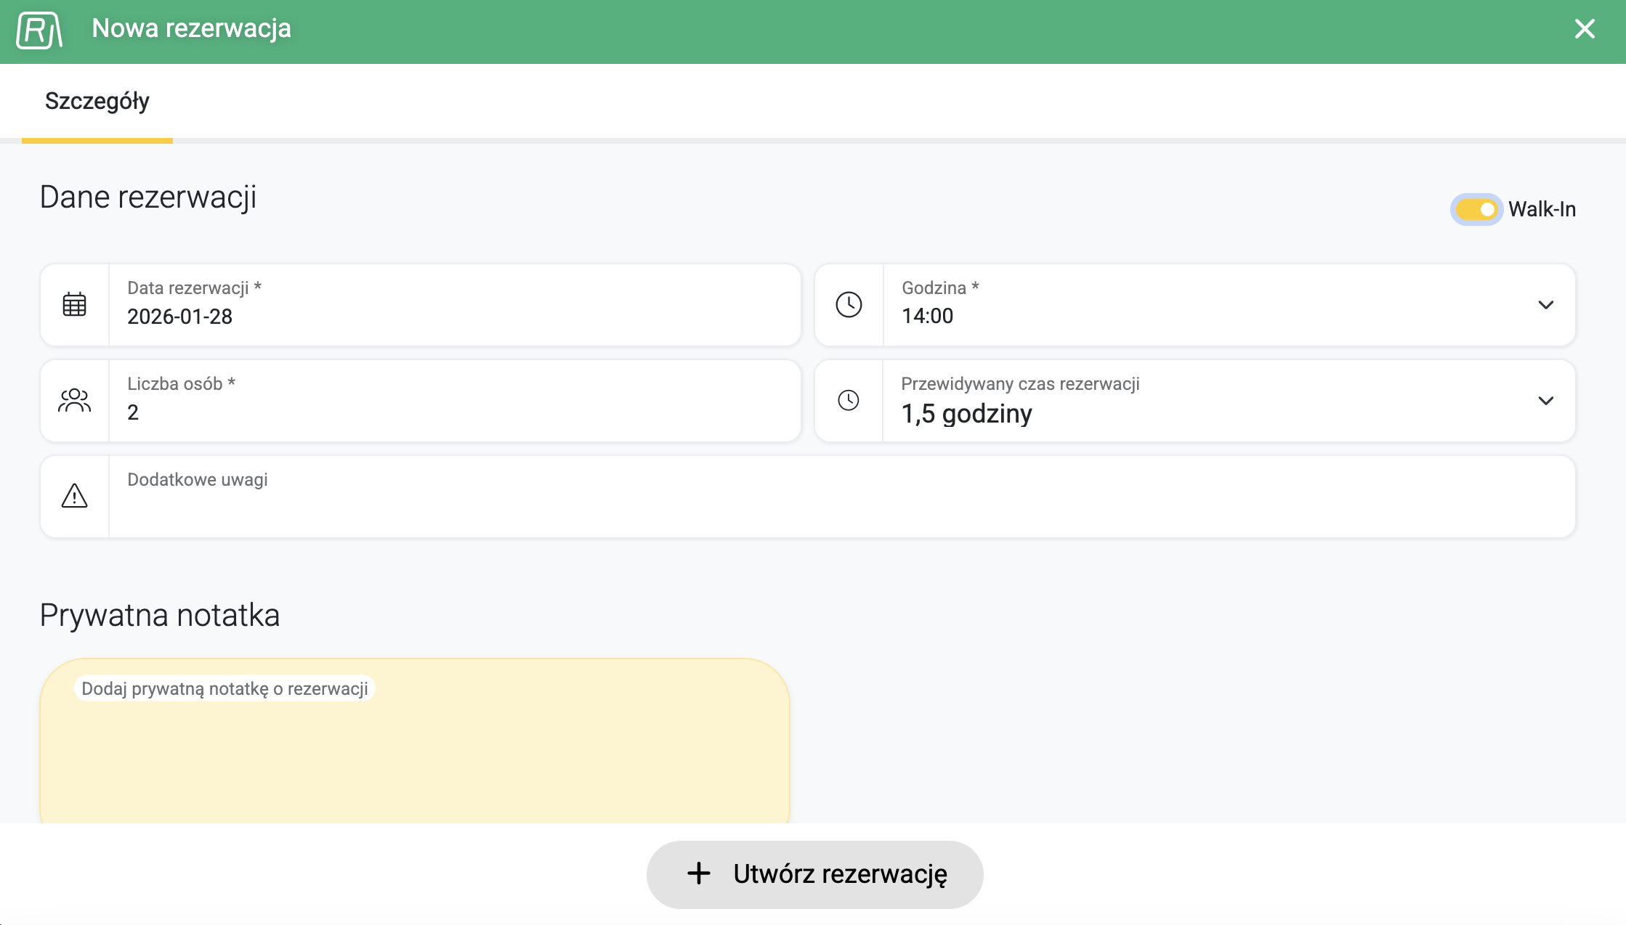Expand the Godzina dropdown chevron
Screen dimensions: 1626x925
pyautogui.click(x=1545, y=305)
